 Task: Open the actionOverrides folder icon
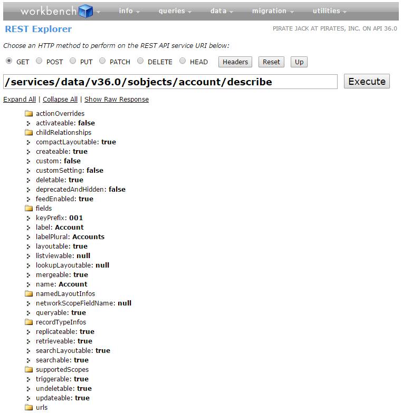[28, 114]
